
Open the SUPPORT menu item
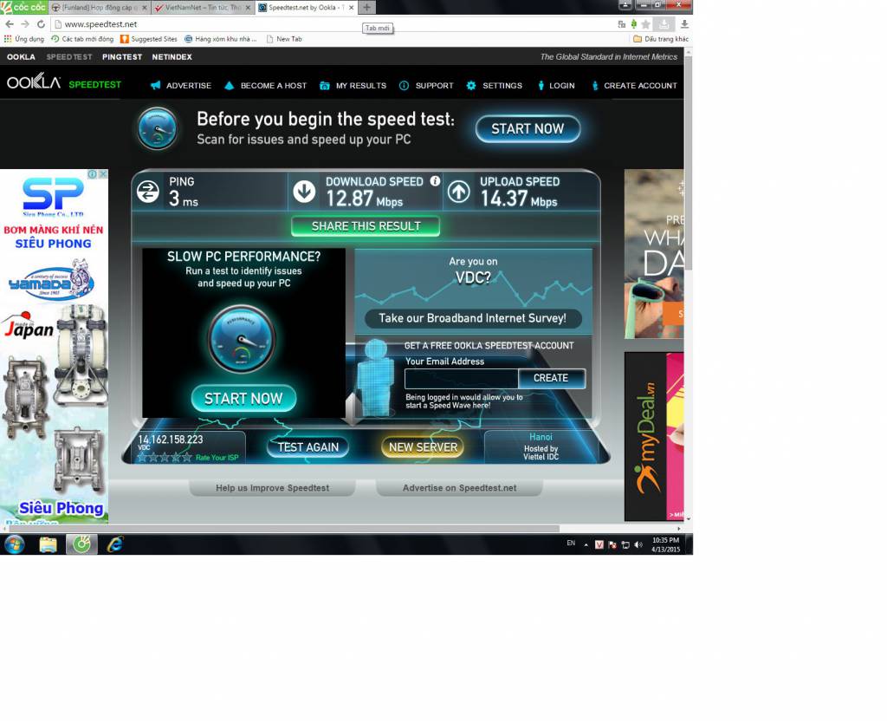click(426, 86)
